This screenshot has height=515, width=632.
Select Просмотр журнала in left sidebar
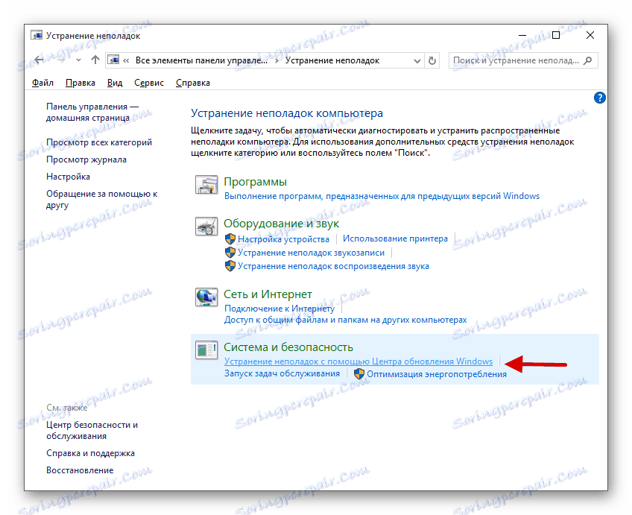[x=86, y=159]
